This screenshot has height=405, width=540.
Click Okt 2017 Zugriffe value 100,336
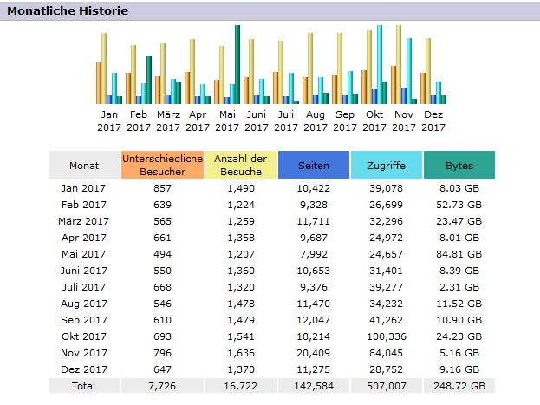click(x=386, y=335)
